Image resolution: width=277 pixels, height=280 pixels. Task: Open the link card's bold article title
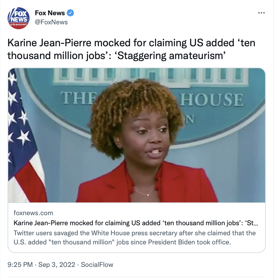coord(136,223)
